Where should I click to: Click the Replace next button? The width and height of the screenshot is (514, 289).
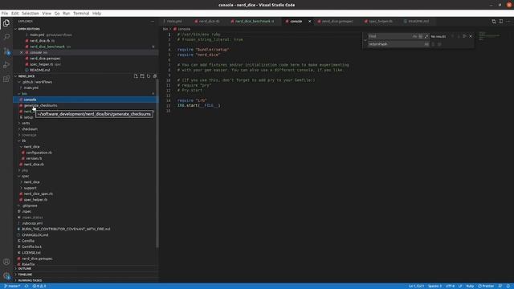[x=433, y=44]
